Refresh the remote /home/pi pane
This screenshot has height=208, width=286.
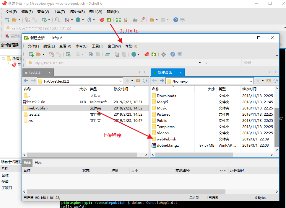276,81
